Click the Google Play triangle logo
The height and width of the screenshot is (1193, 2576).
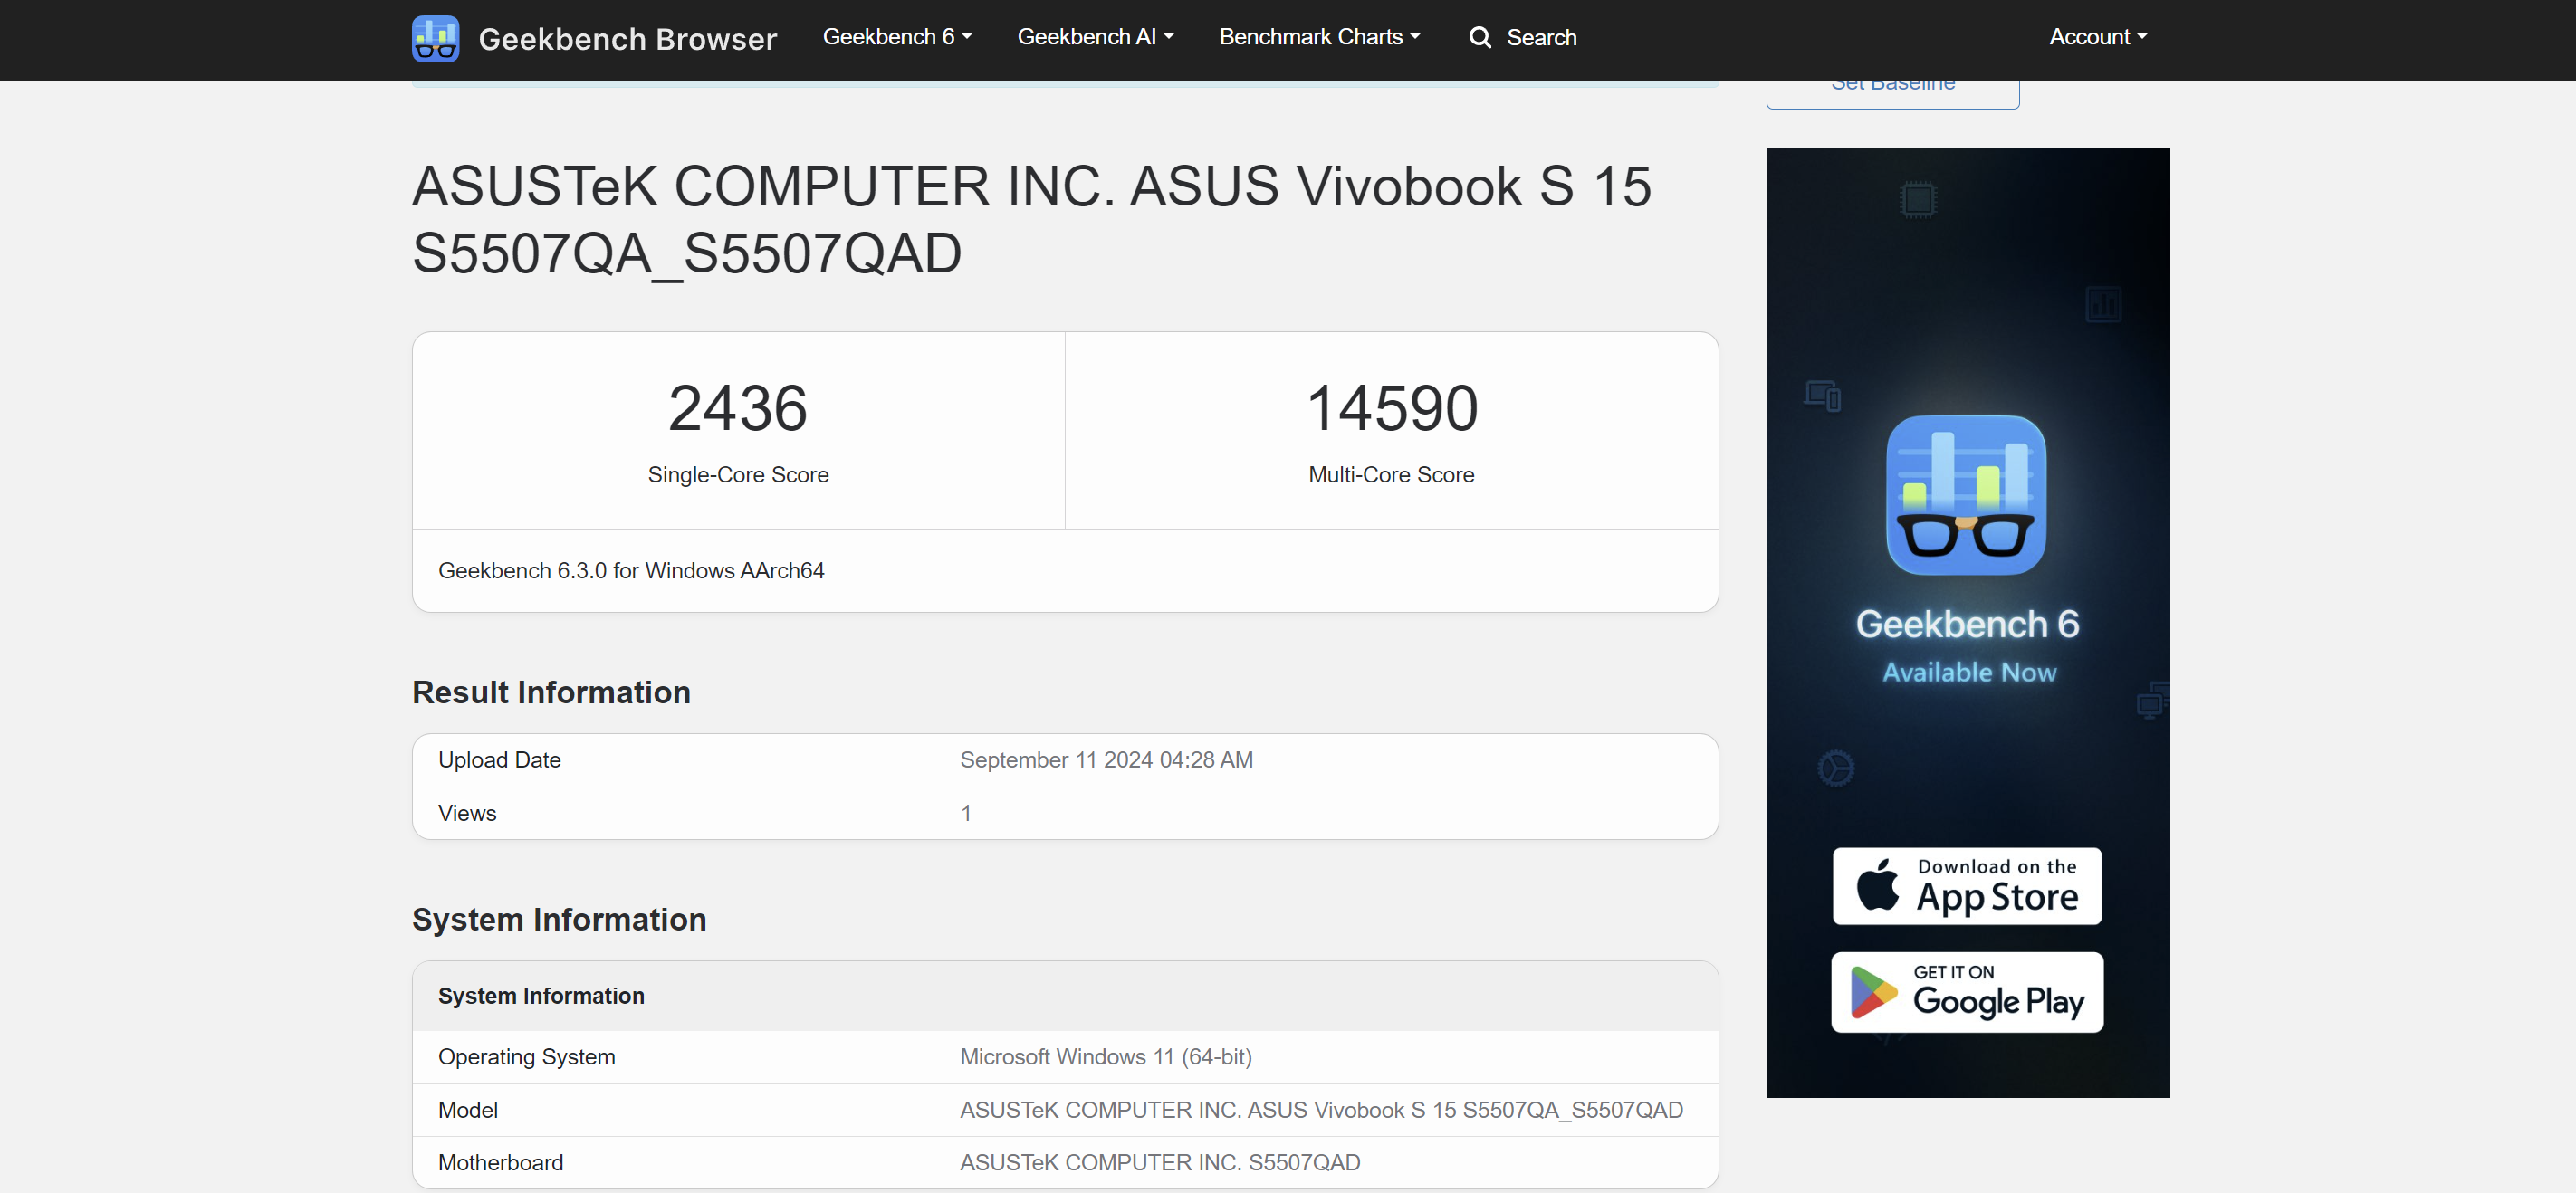click(1872, 992)
